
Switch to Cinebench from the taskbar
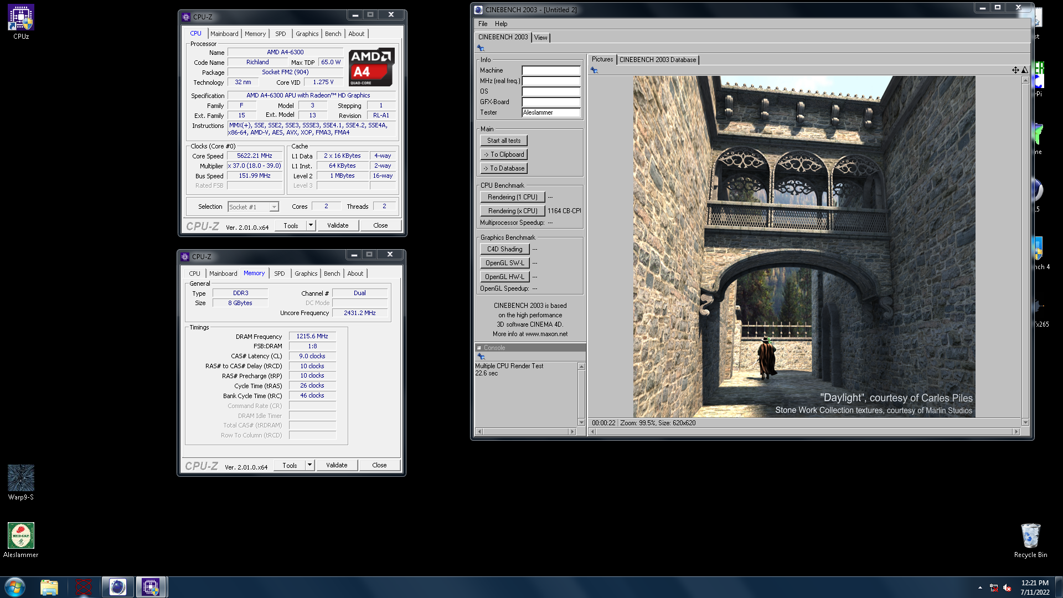117,587
